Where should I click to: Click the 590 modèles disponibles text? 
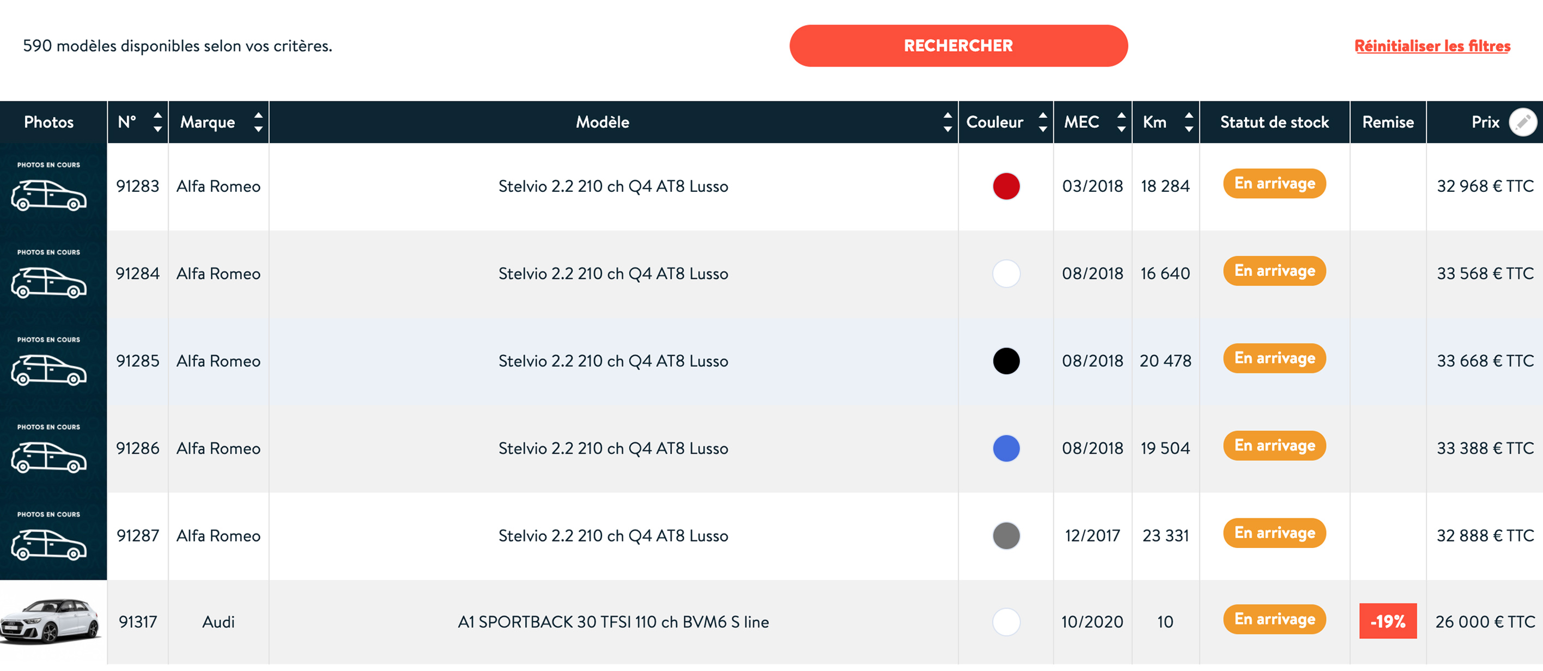point(177,46)
